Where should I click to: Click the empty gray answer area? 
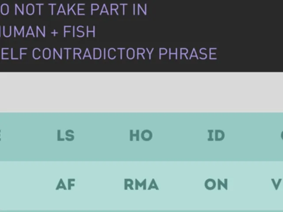pos(141,92)
